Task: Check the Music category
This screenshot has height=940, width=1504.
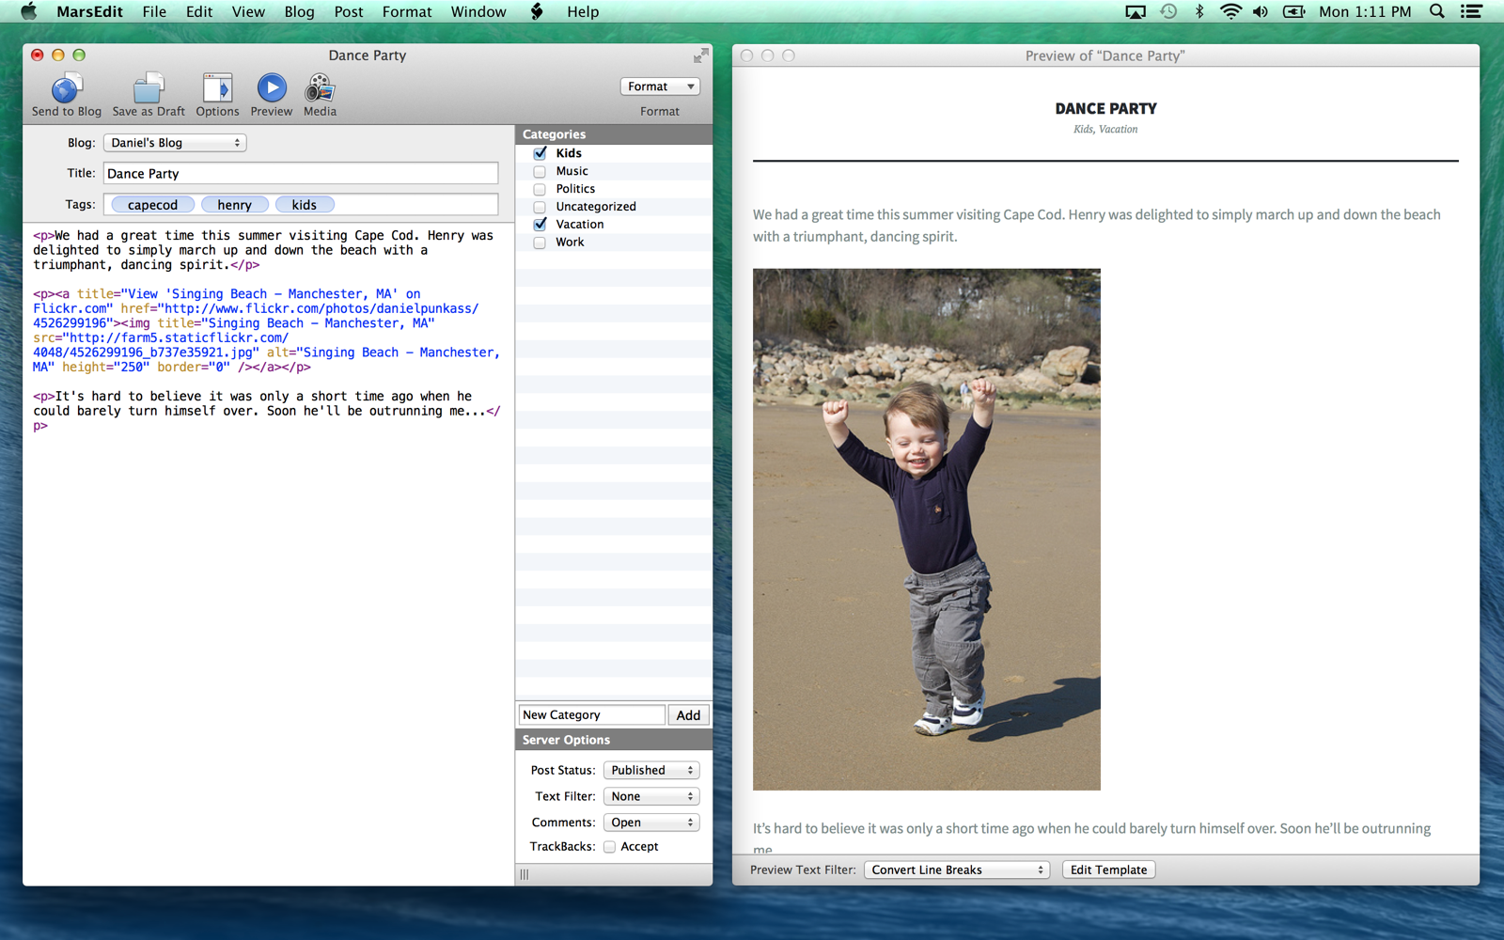Action: point(540,171)
